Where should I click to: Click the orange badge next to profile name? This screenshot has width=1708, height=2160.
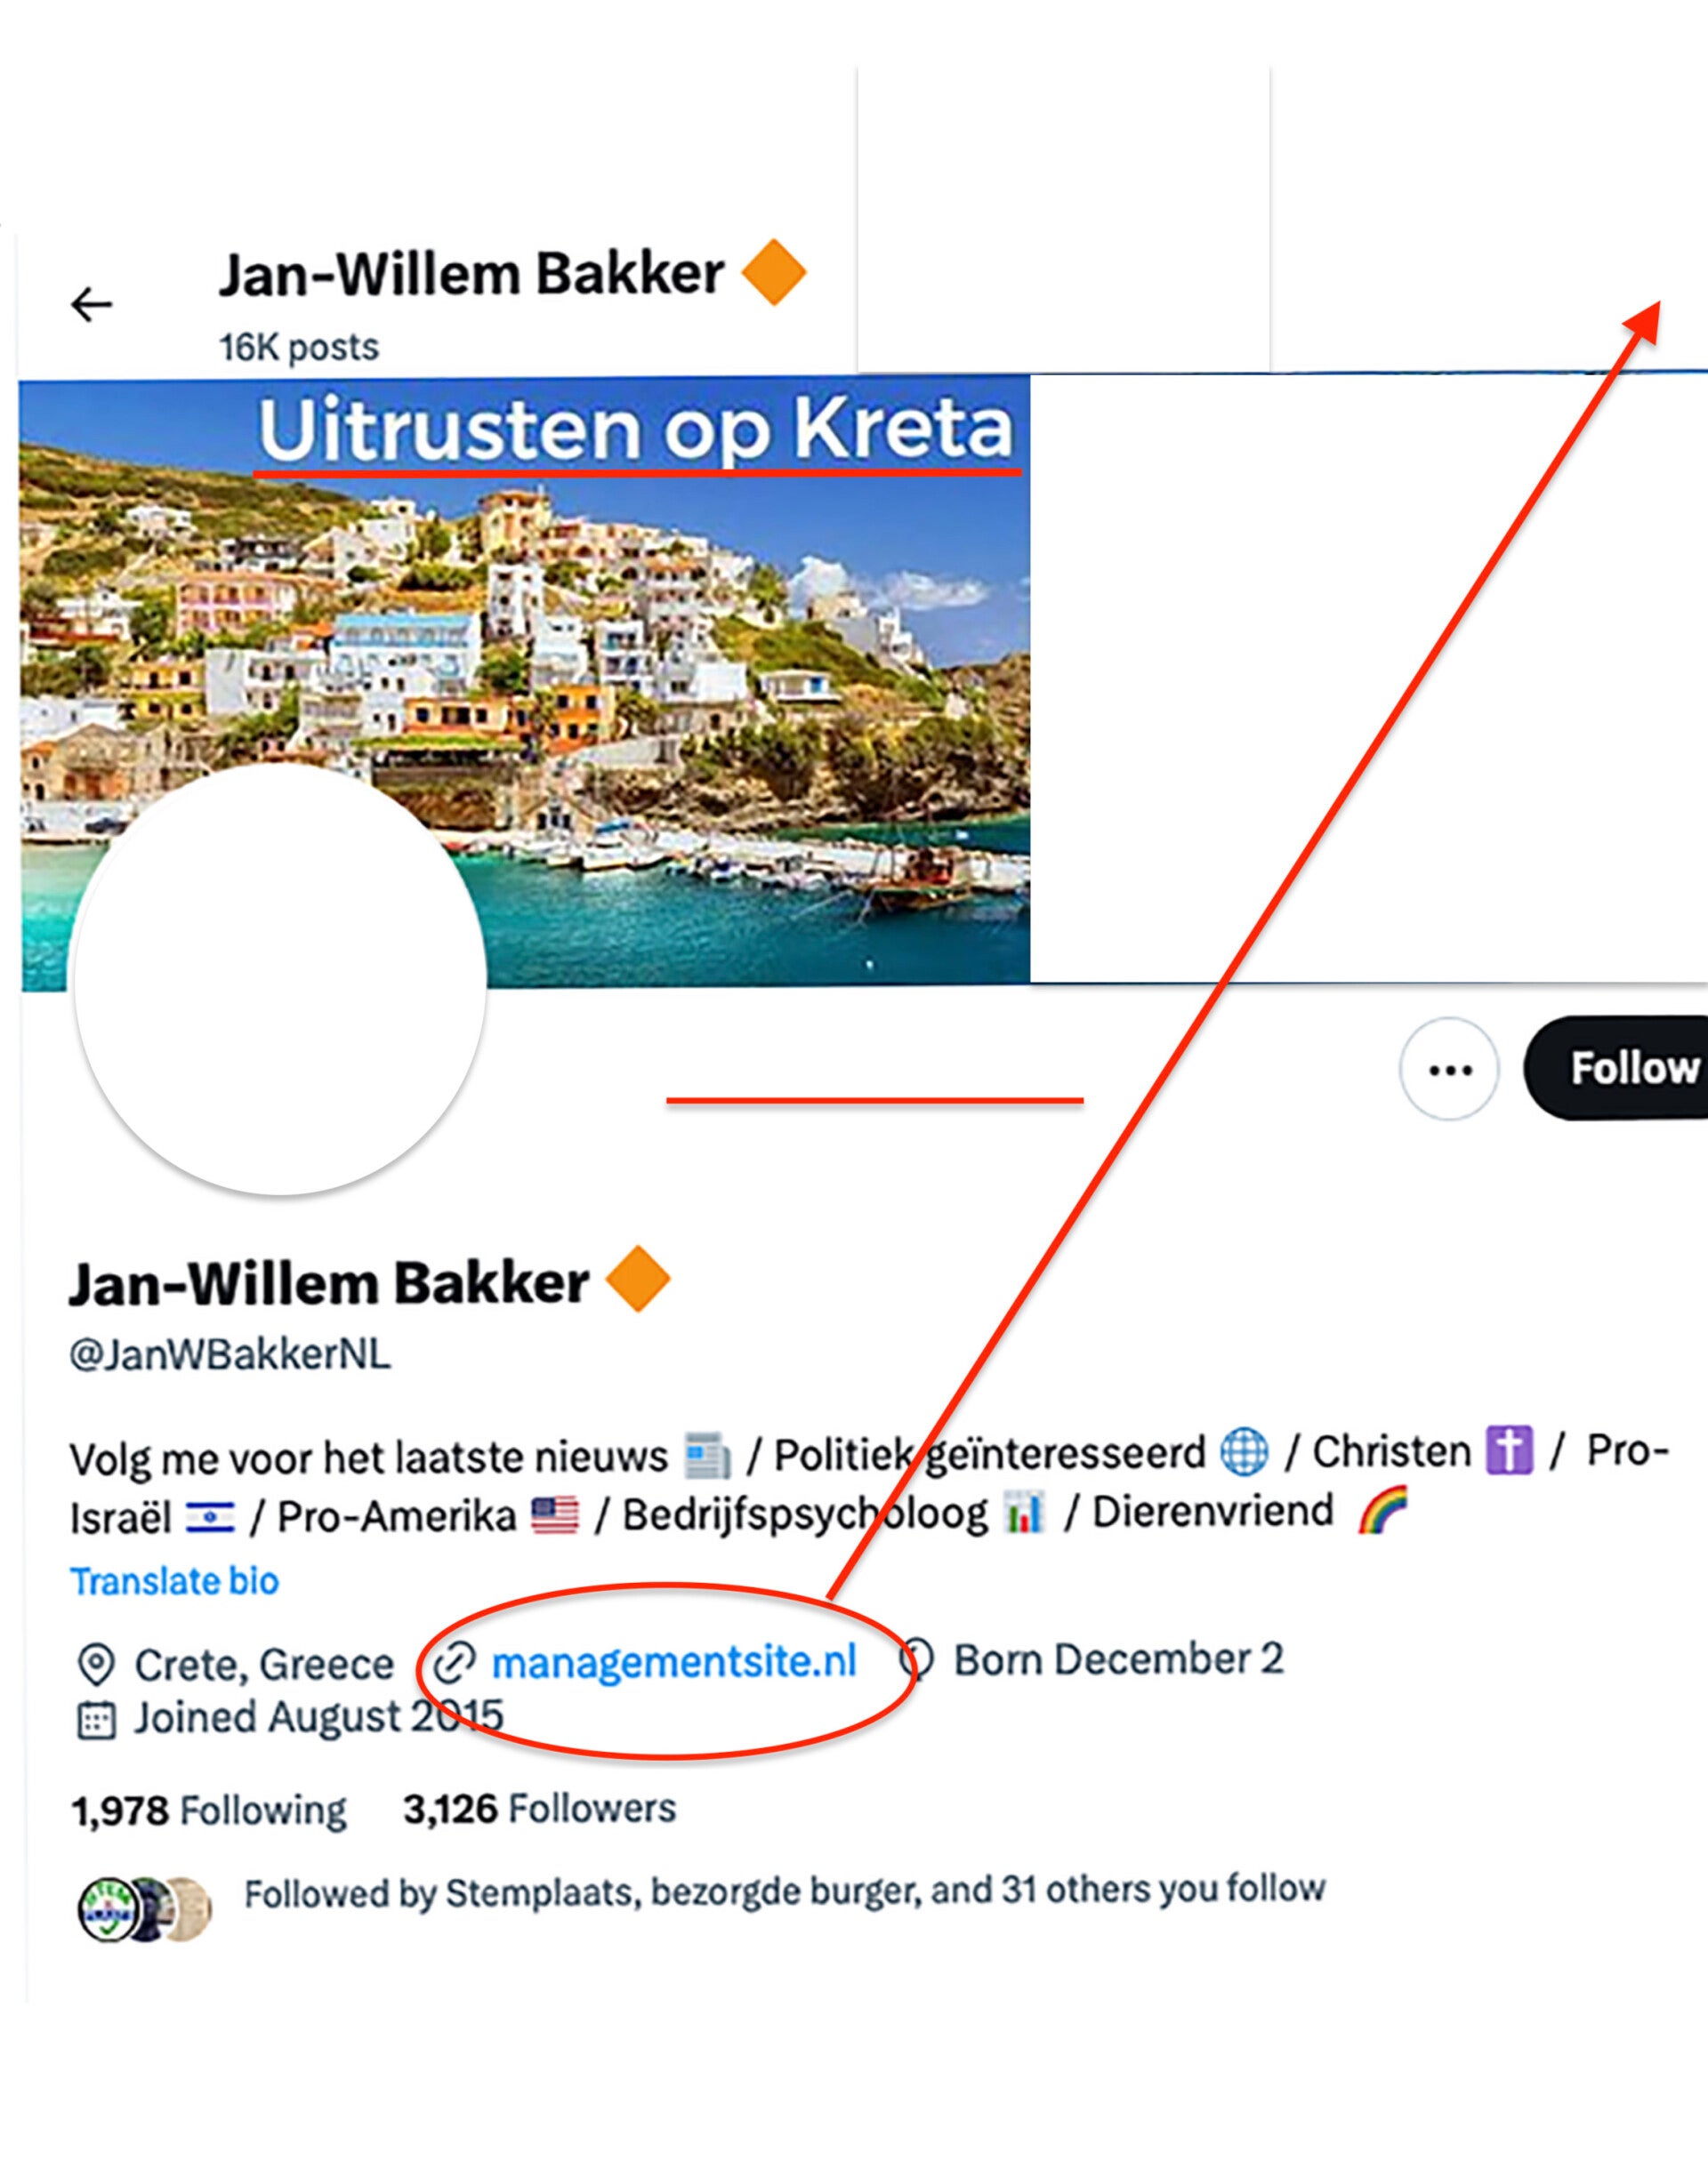pos(638,1280)
